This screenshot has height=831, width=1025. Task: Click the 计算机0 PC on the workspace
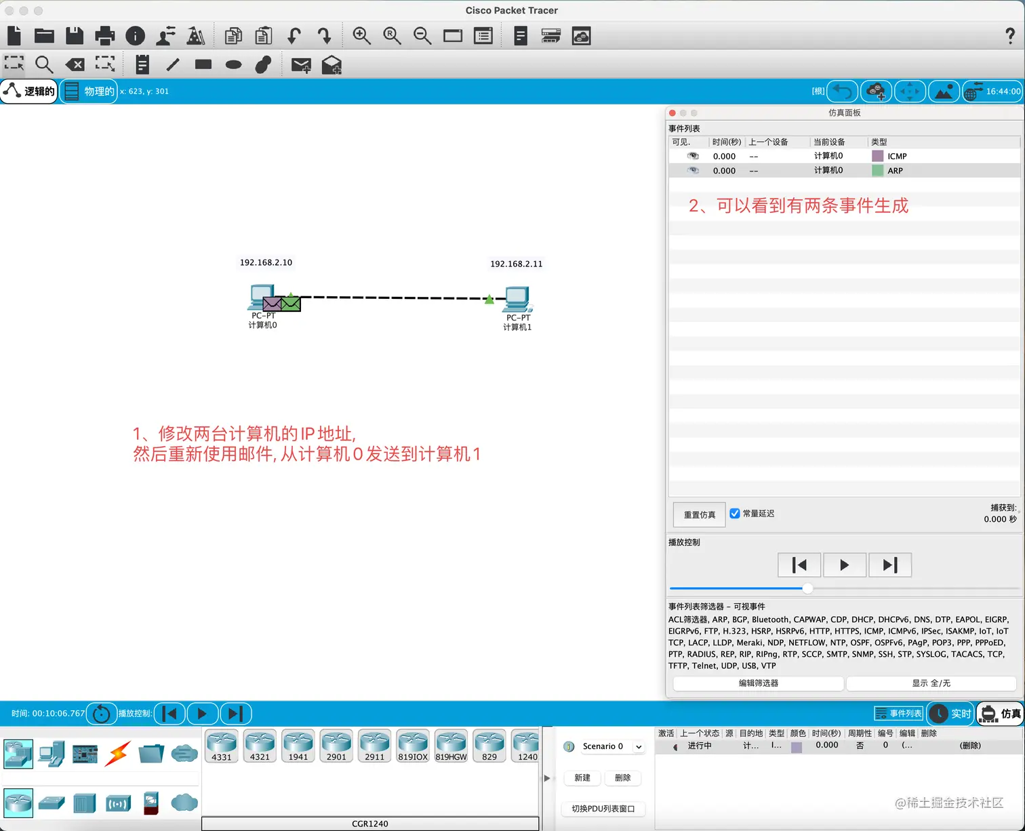click(x=262, y=296)
